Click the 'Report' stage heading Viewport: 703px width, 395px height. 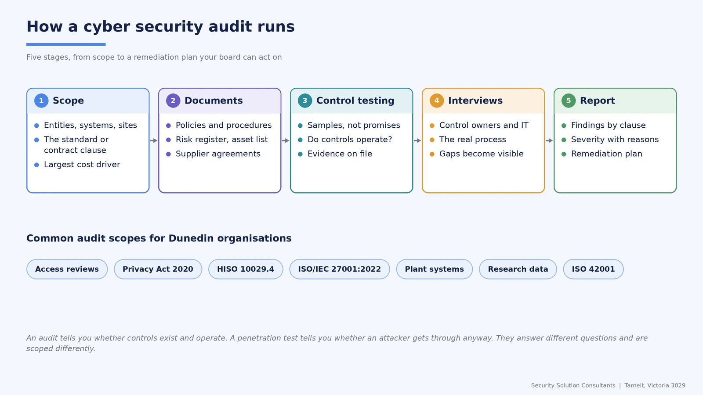(x=598, y=101)
